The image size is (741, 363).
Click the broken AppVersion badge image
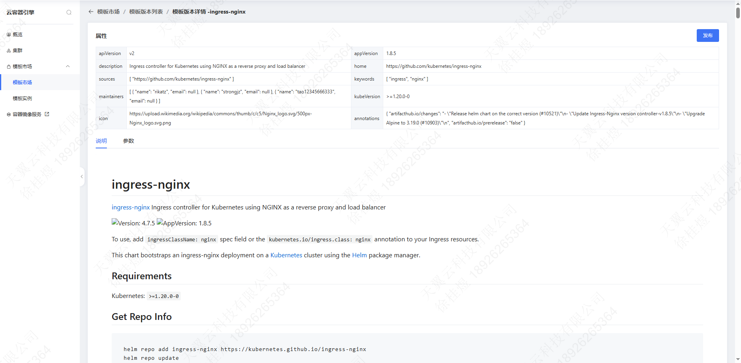click(x=184, y=223)
